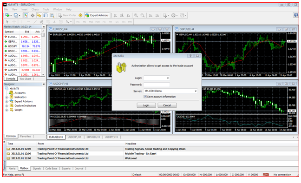Click the No connection status indicator

(x=282, y=175)
